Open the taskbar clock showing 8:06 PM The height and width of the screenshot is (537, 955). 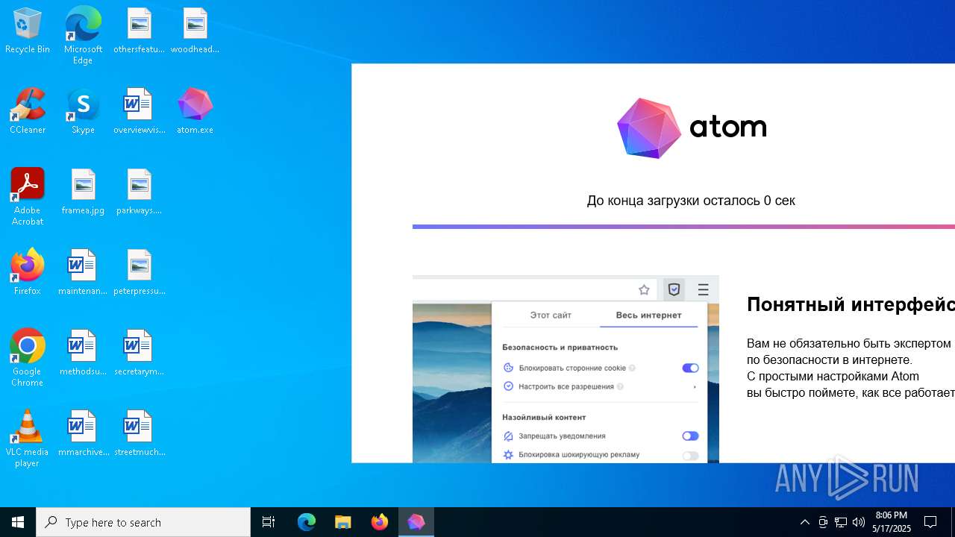[x=892, y=522]
